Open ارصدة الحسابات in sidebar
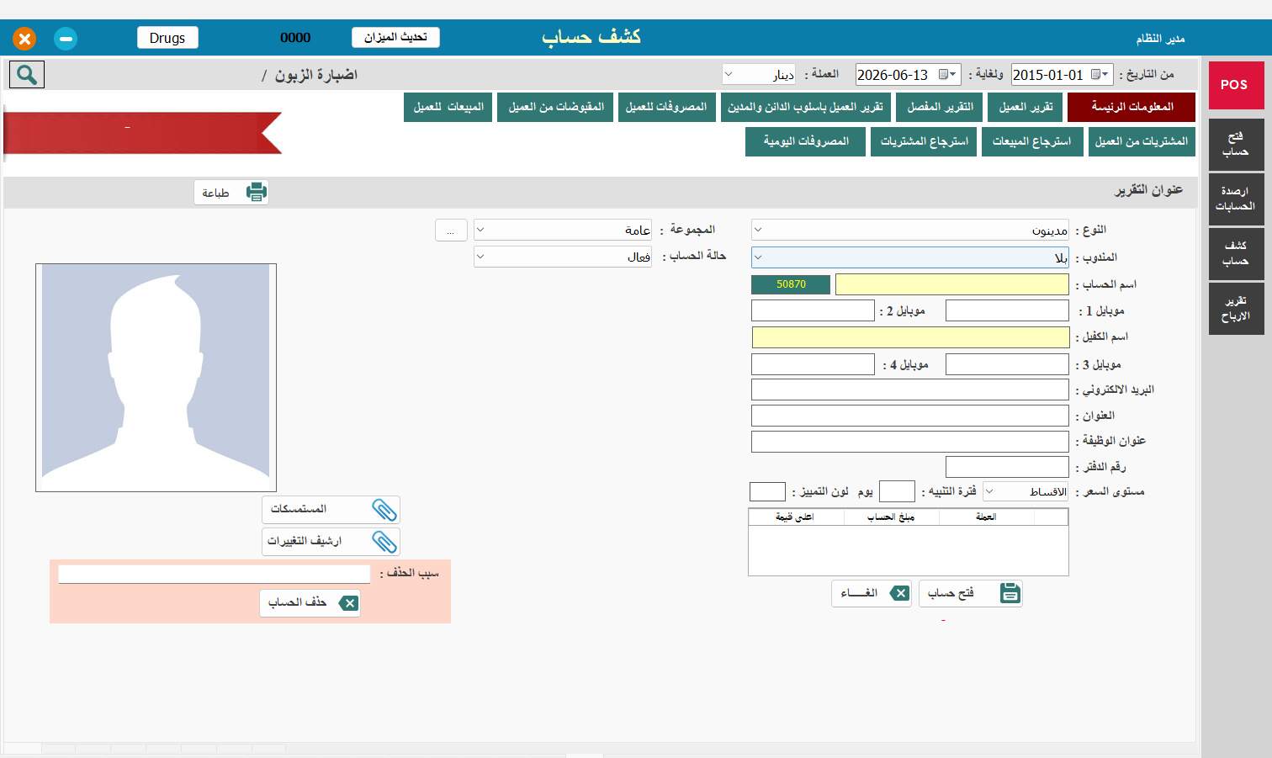The width and height of the screenshot is (1272, 758). [x=1236, y=199]
